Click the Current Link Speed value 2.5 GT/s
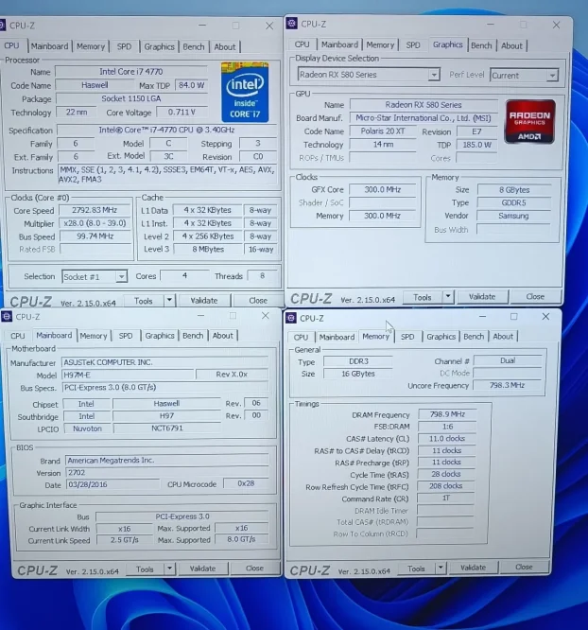Viewport: 588px width, 630px height. 125,540
